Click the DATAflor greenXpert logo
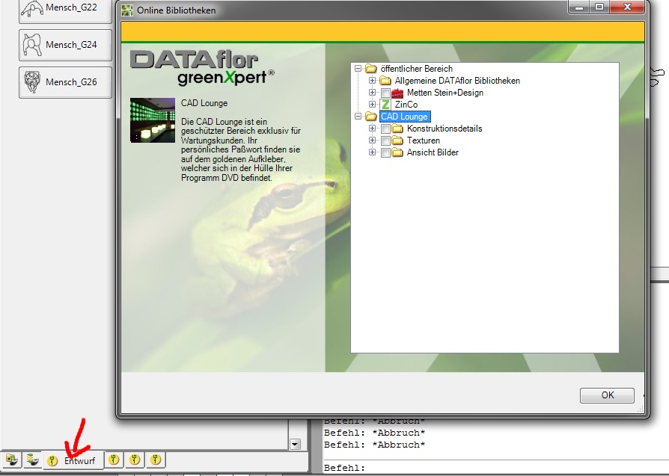The height and width of the screenshot is (476, 669). click(x=202, y=67)
